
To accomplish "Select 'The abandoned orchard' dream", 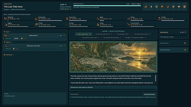I will coord(141,34).
